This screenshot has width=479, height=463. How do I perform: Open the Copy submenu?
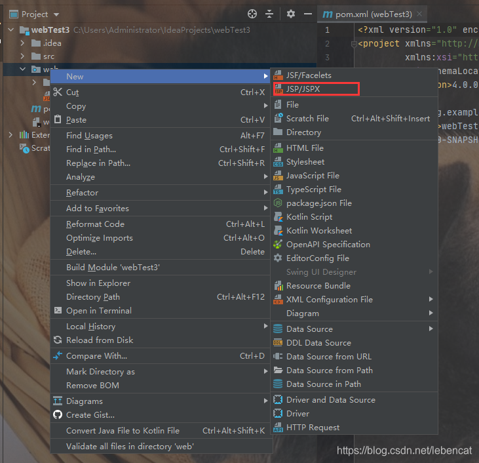161,106
